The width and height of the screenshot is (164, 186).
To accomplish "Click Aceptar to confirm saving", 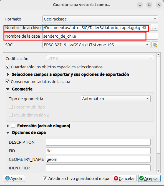I will pos(149,178).
